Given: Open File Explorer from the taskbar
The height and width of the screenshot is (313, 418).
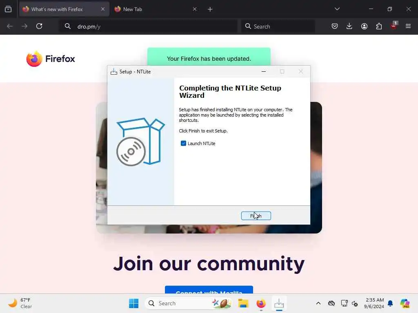Looking at the screenshot, I should [x=243, y=303].
